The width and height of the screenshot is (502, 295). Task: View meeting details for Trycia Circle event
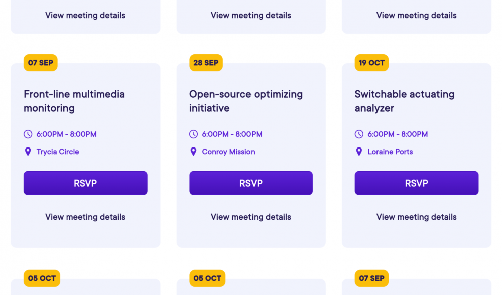[x=85, y=217]
